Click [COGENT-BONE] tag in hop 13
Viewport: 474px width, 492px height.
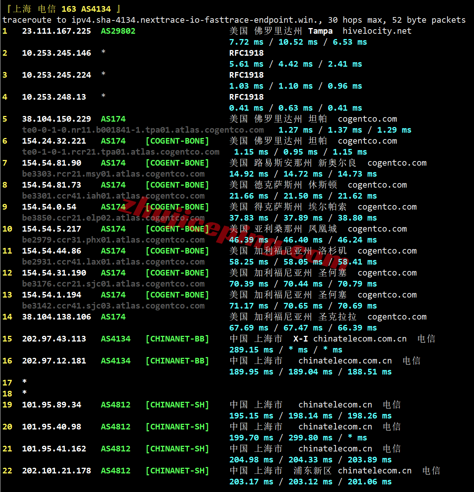177,295
